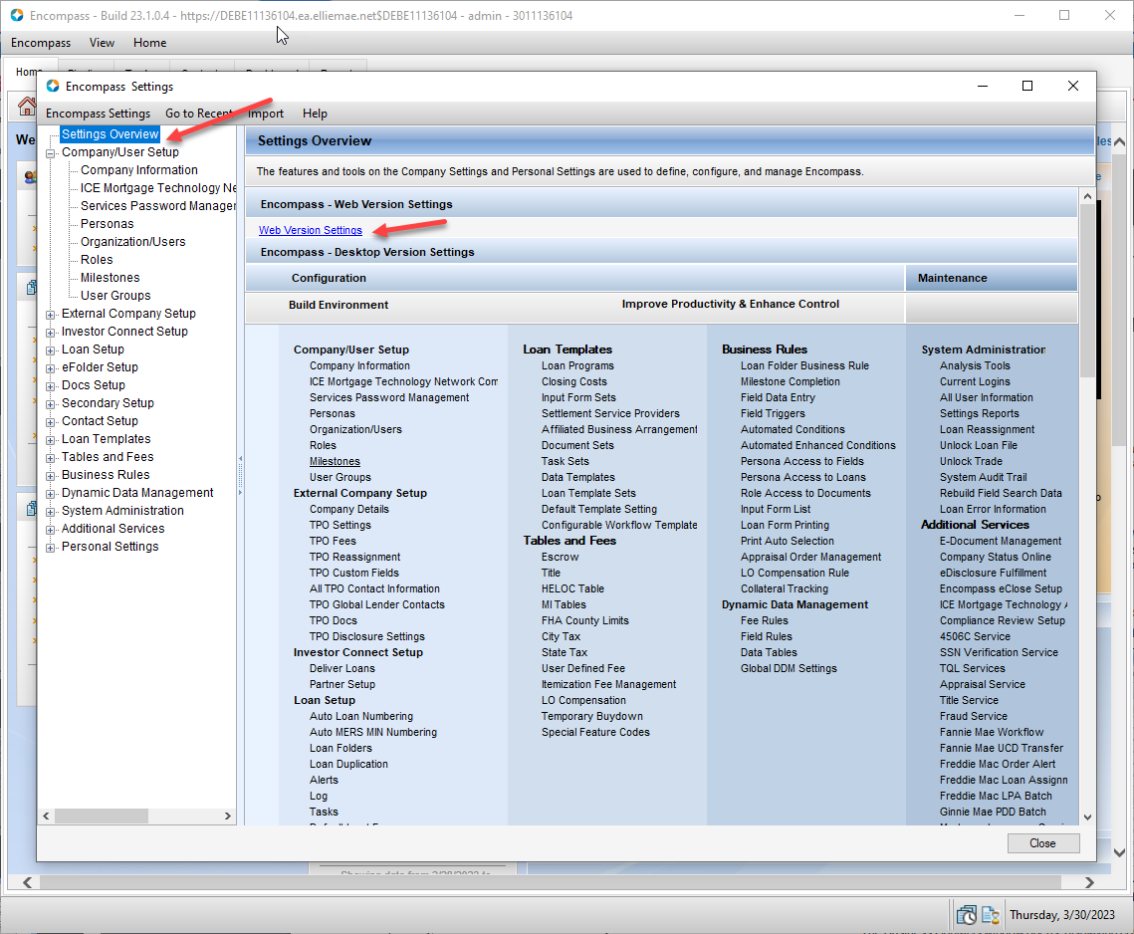1134x934 pixels.
Task: Open Field Triggers under Business Rules
Action: pyautogui.click(x=773, y=414)
